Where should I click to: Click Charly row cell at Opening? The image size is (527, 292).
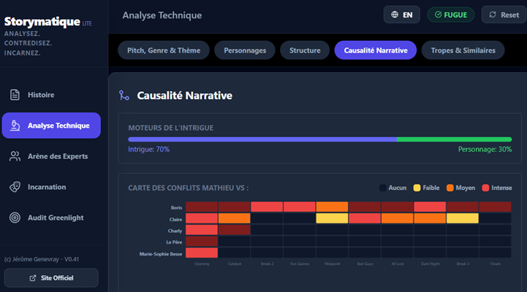tap(202, 230)
